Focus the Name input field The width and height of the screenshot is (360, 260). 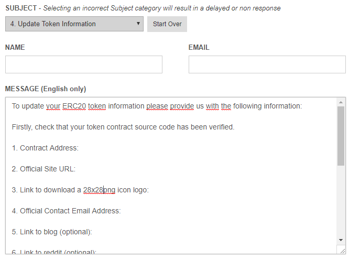(84, 64)
